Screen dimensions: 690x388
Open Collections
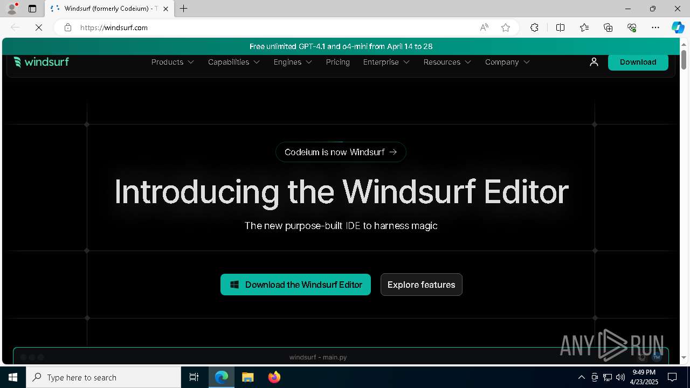tap(608, 27)
